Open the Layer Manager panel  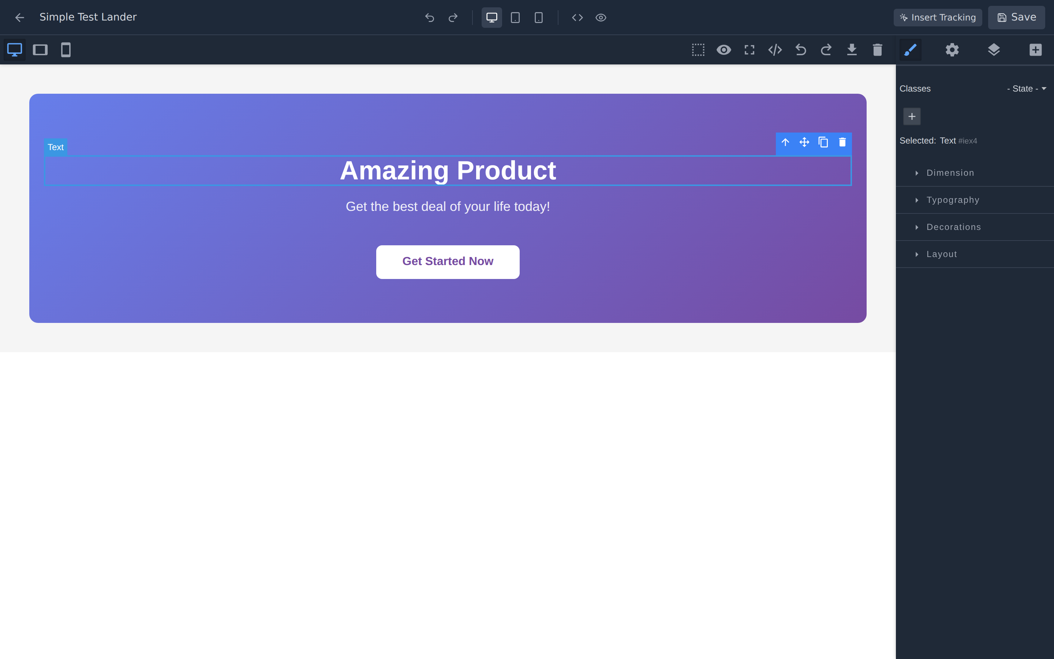pyautogui.click(x=994, y=50)
